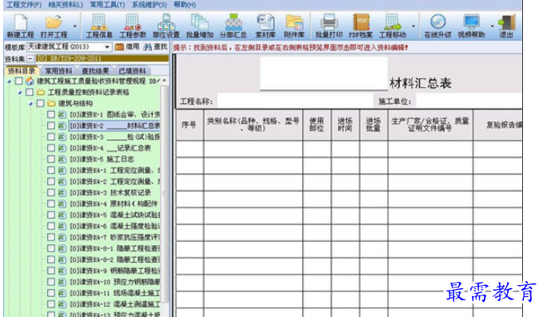Open the 工程信息 tool

98,26
